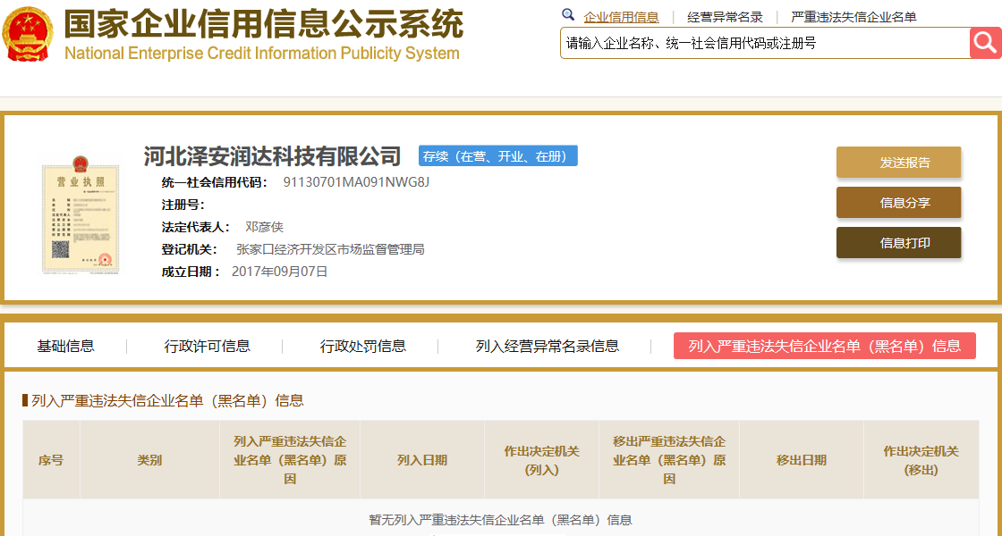
Task: Click the 法定代表人 label
Action: point(196,227)
